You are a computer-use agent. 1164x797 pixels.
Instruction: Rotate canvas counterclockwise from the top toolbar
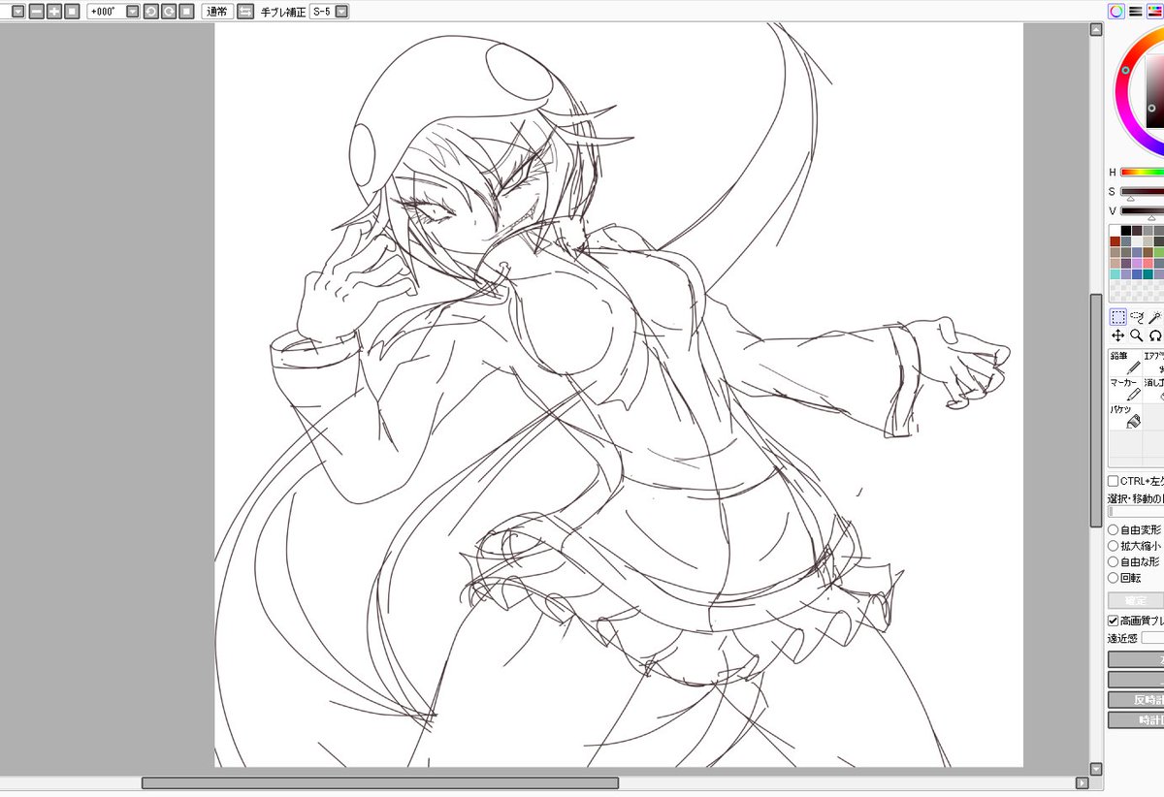(150, 12)
